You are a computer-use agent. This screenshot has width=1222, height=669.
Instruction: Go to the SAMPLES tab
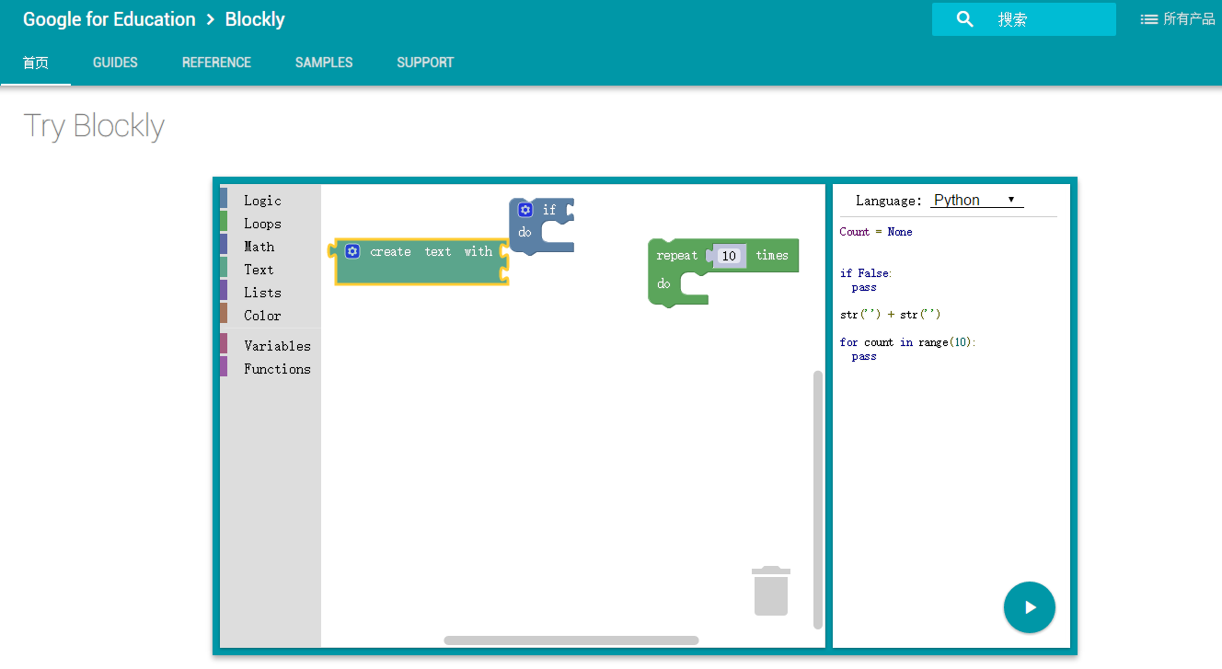324,63
